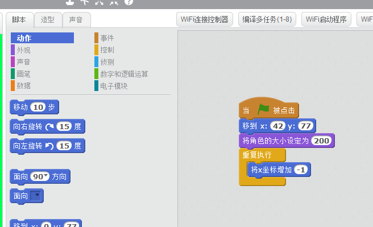Image resolution: width=373 pixels, height=227 pixels.
Task: Click the 将角色的大小设定为 block label
Action: pyautogui.click(x=275, y=141)
